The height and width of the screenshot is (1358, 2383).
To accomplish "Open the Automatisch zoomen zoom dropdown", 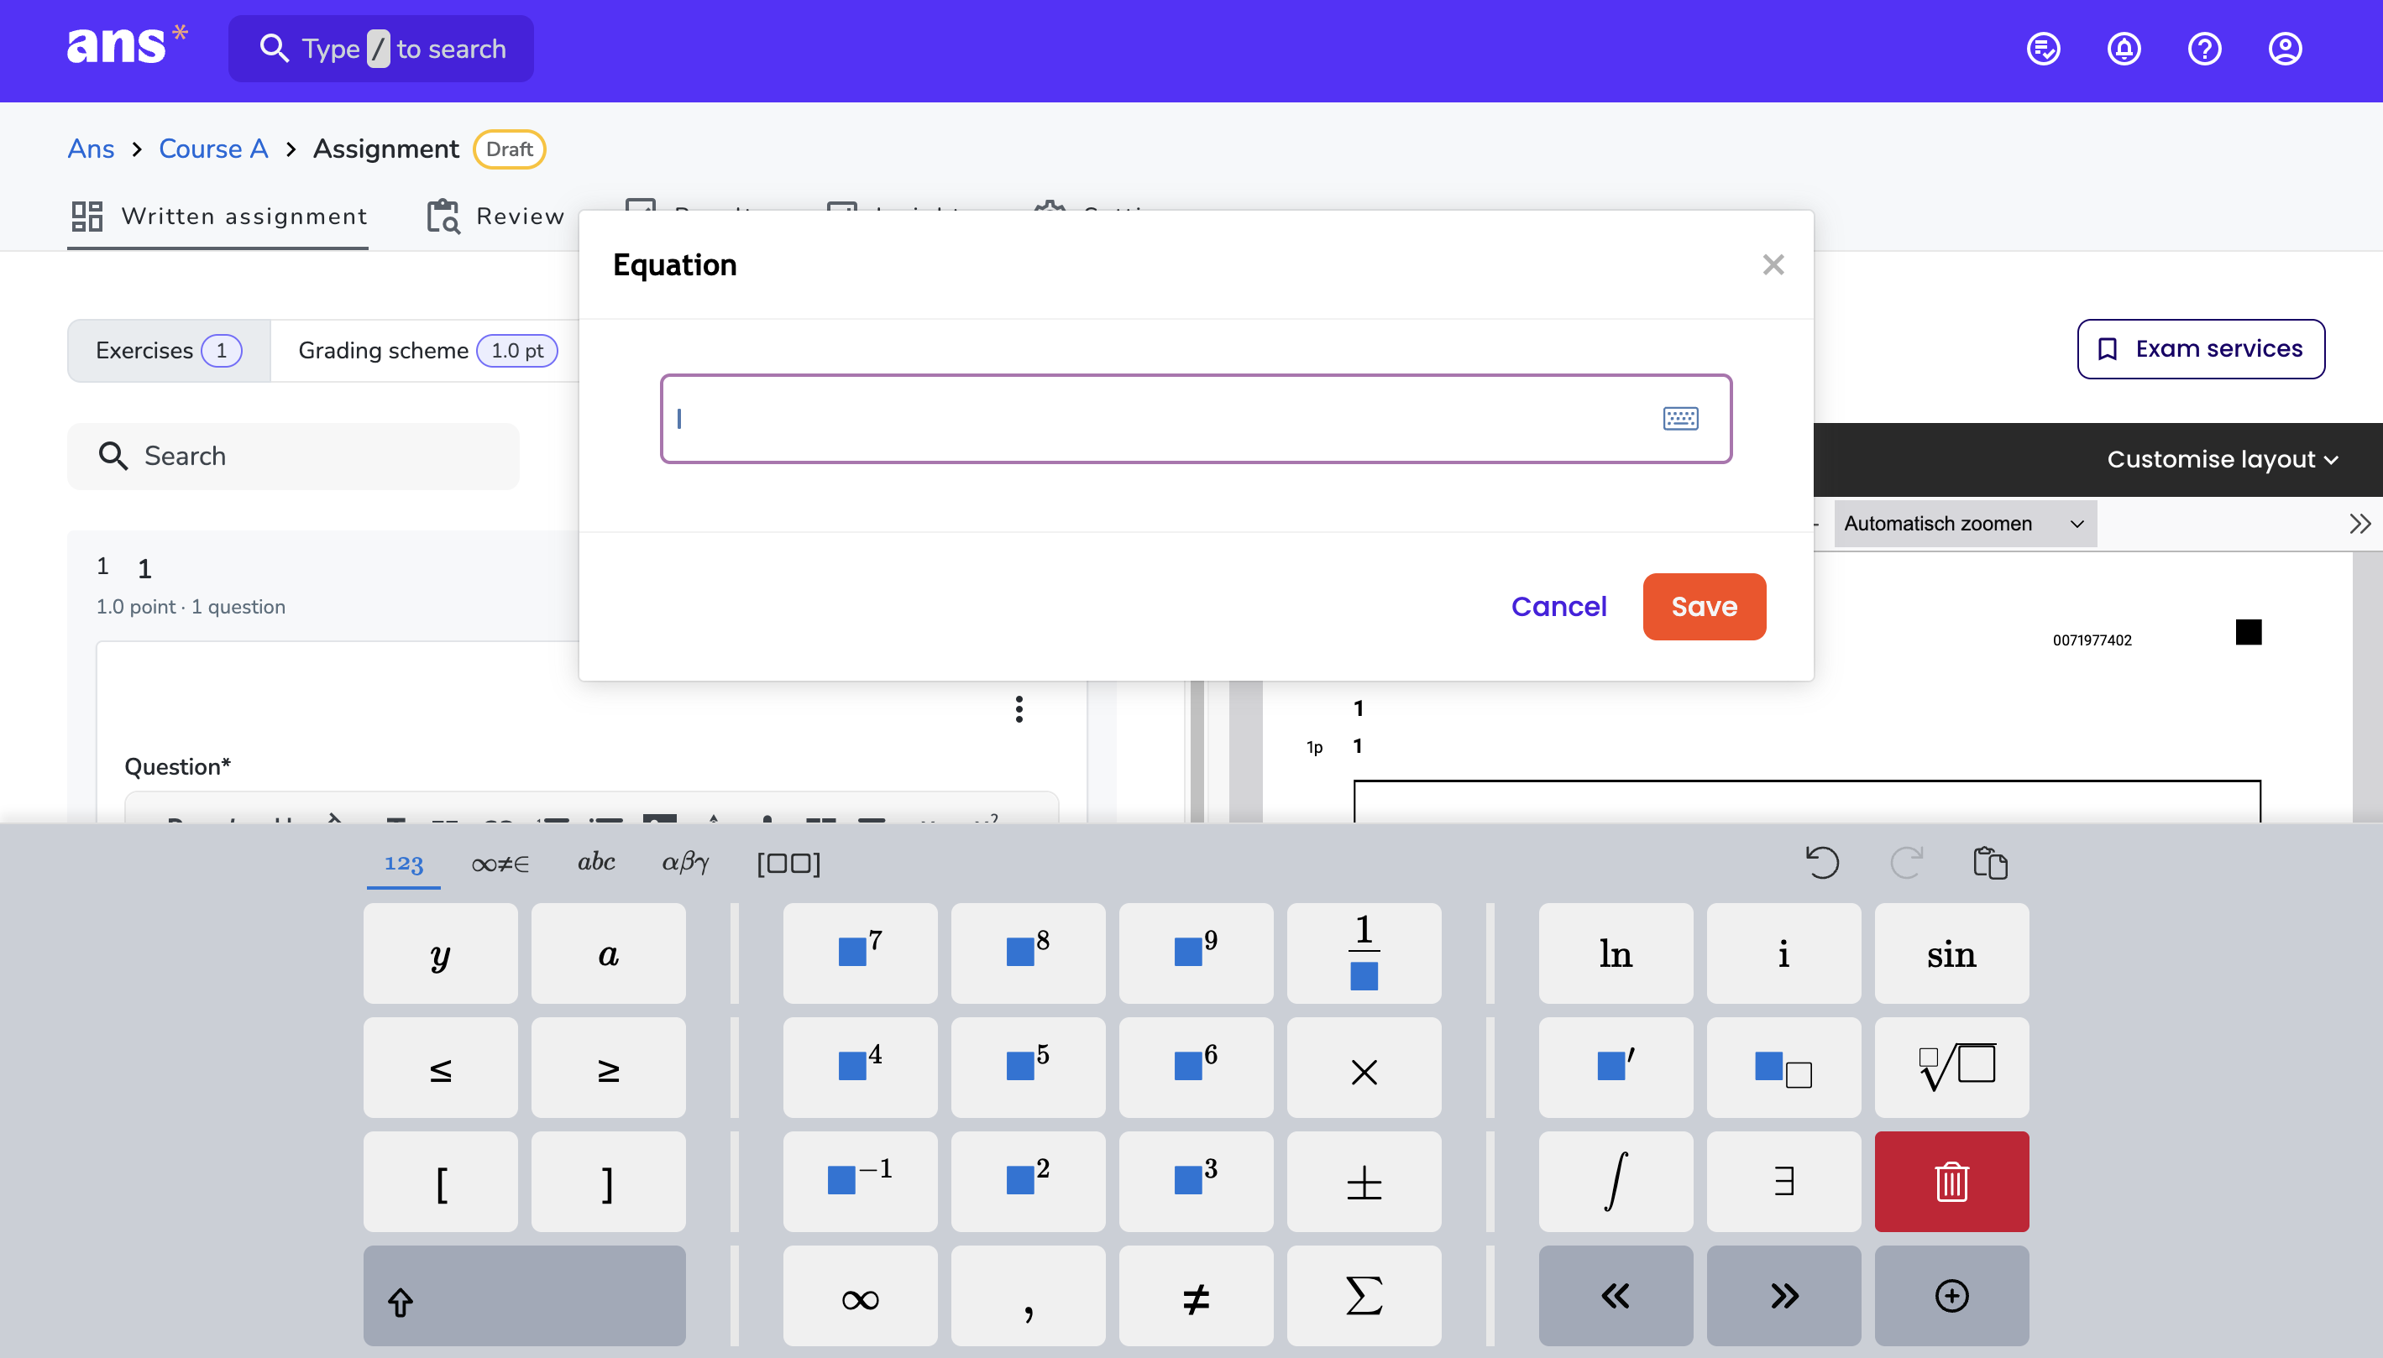I will [x=1965, y=523].
